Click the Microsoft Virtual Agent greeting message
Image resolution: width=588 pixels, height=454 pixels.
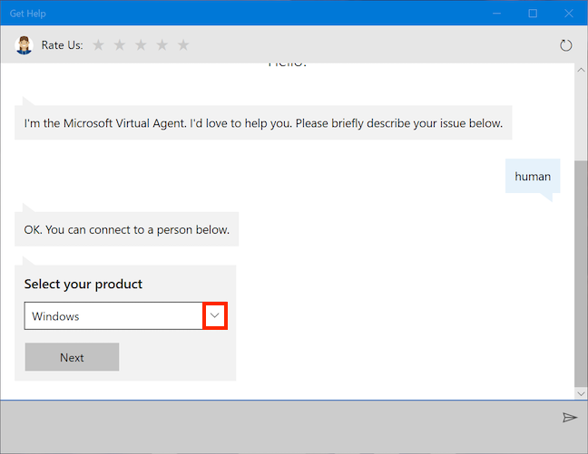pyautogui.click(x=263, y=123)
